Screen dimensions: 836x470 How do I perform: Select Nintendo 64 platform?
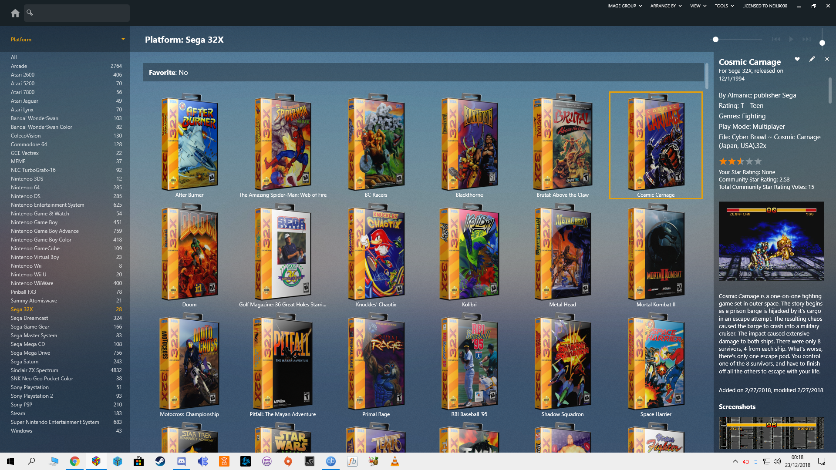(x=66, y=188)
